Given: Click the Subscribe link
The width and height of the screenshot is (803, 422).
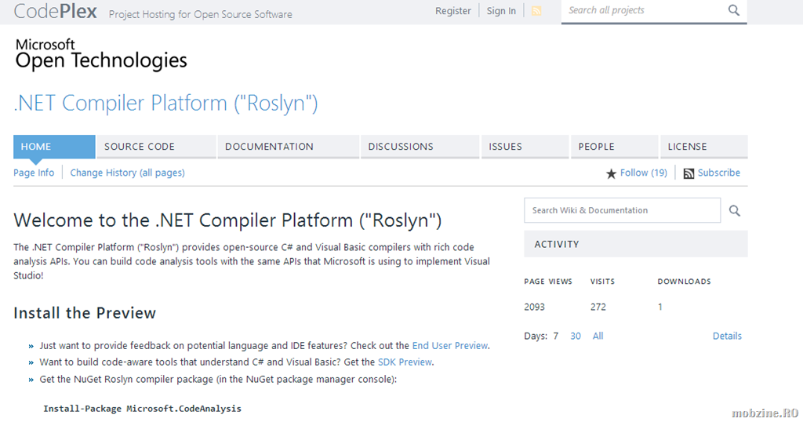Looking at the screenshot, I should [718, 173].
